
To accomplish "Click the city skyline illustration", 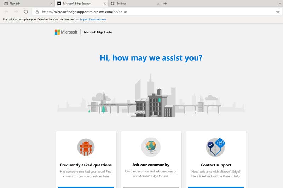I will 151,96.
